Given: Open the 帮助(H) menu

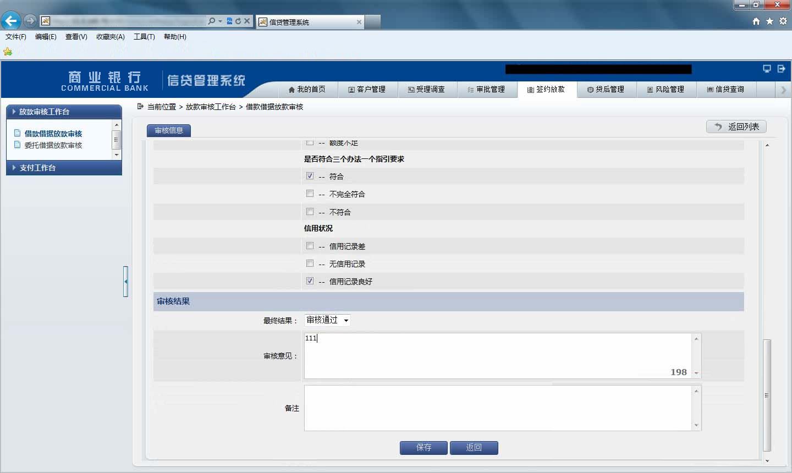Looking at the screenshot, I should tap(175, 37).
